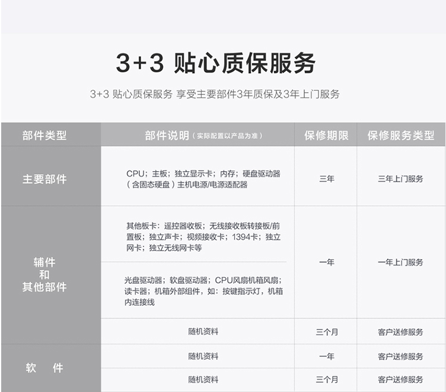Screen dimensions: 446x392
Task: Click the note "实际配置以产品为准"
Action: tap(228, 136)
